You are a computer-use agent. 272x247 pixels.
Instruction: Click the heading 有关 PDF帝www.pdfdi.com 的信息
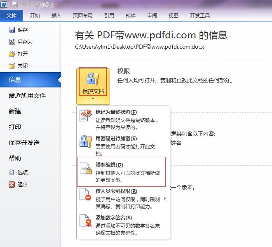tap(151, 35)
